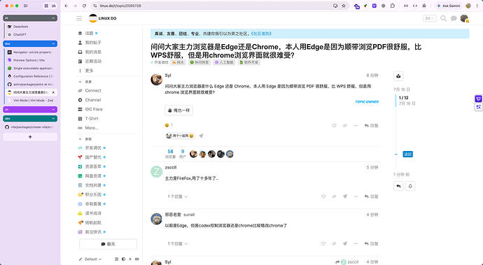
Task: Click the Ask Gemini button
Action: (449, 6)
